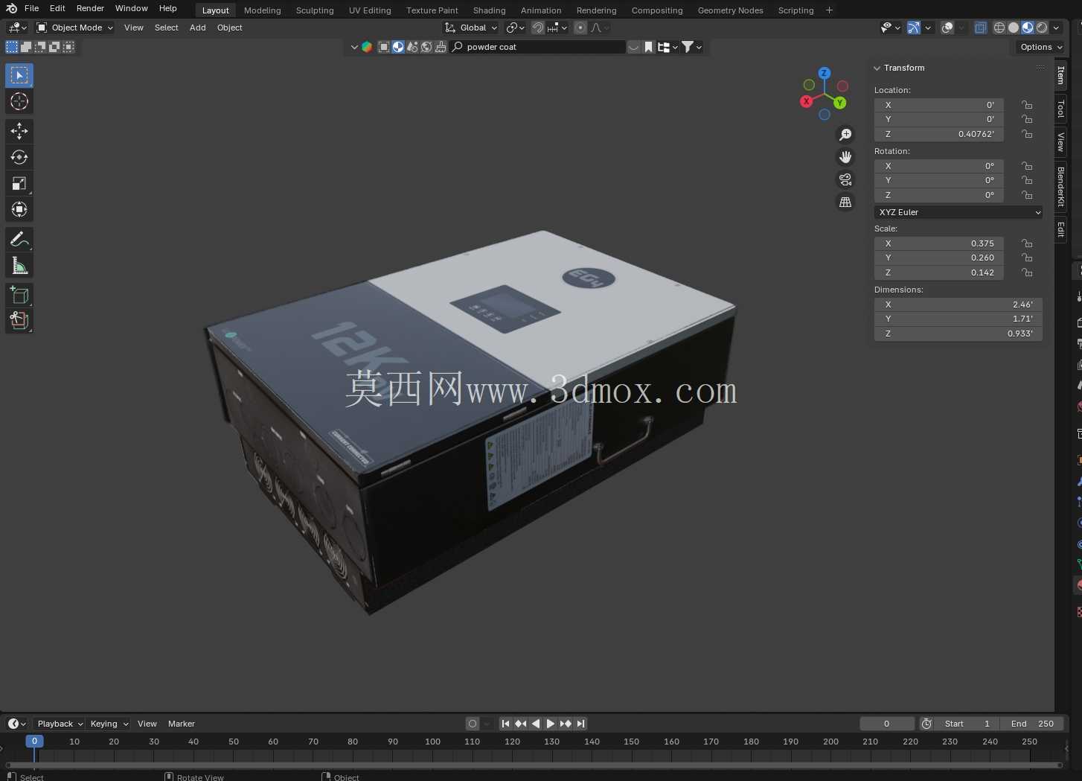This screenshot has height=781, width=1082.
Task: Click location Z value field
Action: (x=939, y=134)
